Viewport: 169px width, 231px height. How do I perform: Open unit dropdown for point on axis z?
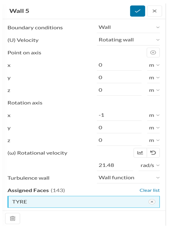154,90
